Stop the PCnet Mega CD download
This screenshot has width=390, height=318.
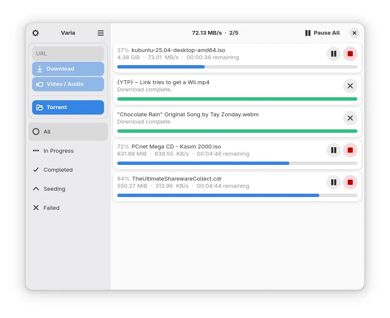click(x=350, y=150)
